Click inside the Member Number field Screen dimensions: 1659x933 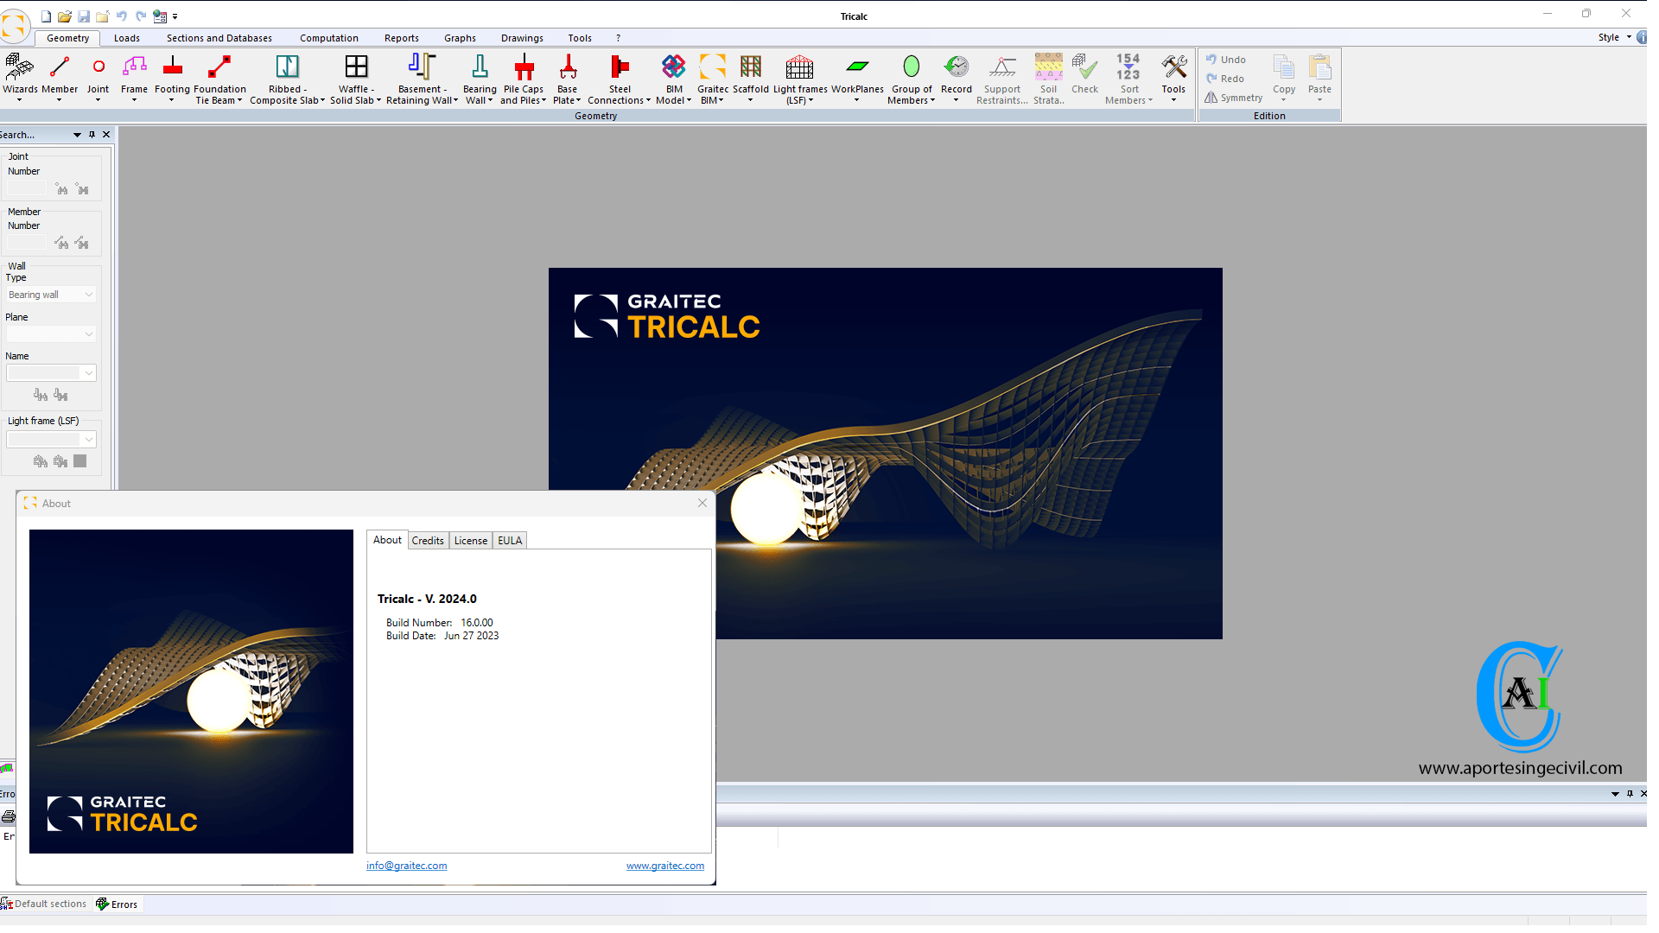click(x=26, y=243)
